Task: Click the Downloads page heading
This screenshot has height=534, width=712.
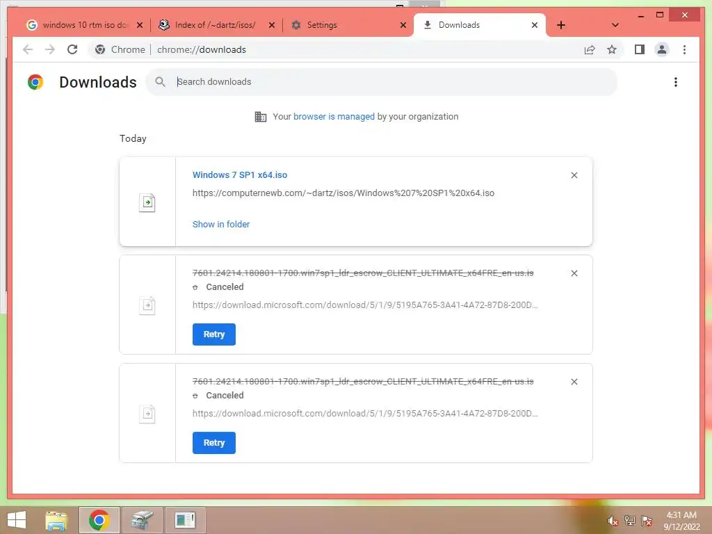Action: pos(98,82)
